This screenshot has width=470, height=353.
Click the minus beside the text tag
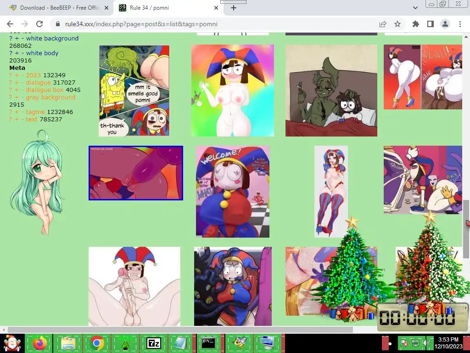22,119
